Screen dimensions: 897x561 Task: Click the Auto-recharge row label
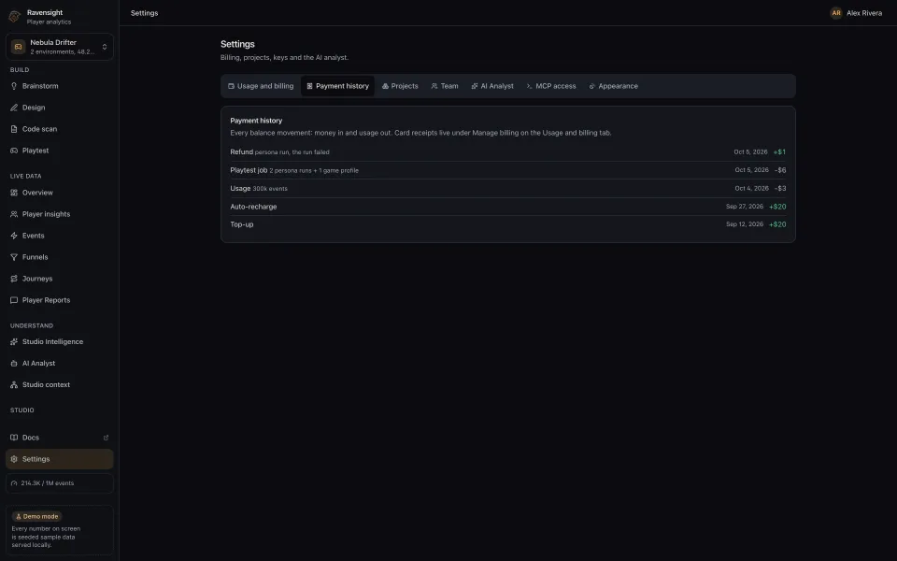click(x=253, y=207)
